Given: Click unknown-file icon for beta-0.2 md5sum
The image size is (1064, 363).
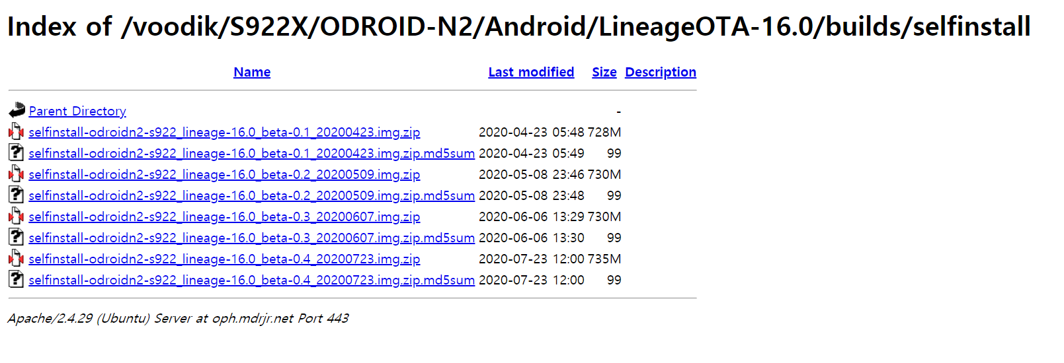Looking at the screenshot, I should pyautogui.click(x=17, y=195).
